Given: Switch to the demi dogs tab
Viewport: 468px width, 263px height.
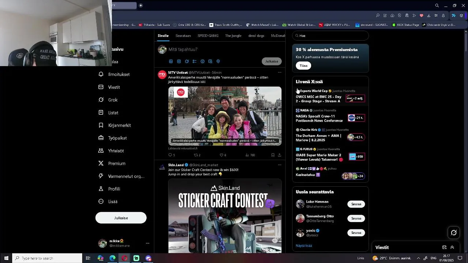Looking at the screenshot, I should pyautogui.click(x=256, y=36).
